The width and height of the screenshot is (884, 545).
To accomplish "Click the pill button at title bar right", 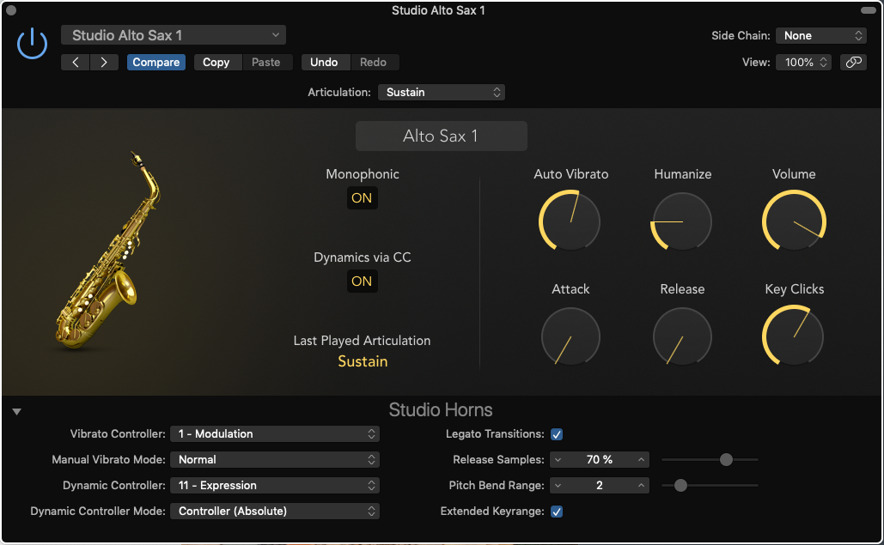I will [869, 10].
